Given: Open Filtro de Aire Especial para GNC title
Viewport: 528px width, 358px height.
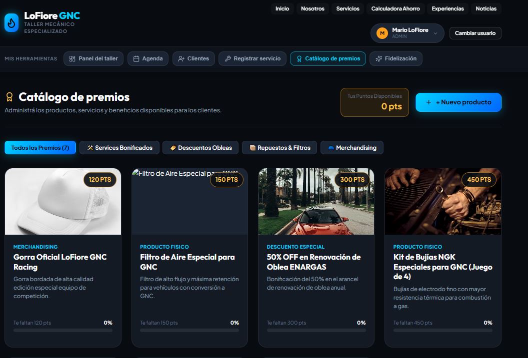Looking at the screenshot, I should pyautogui.click(x=187, y=262).
